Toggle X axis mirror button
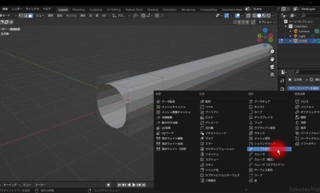Screen dimensions: 320x193 (239, 22)
